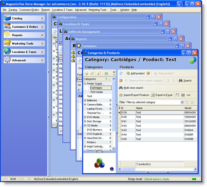Viewport: 207px width, 187px height.
Task: Expand the Locations & Taxes chevron
Action: 42,52
